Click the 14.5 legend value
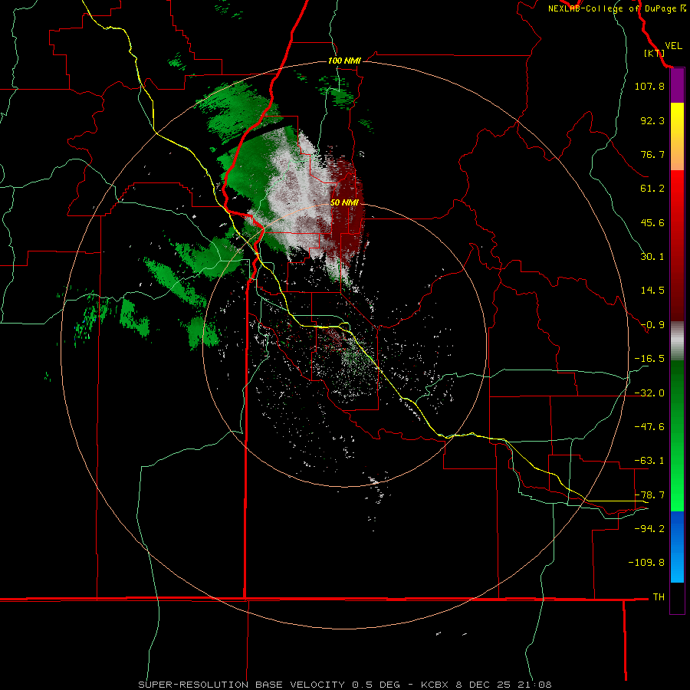Image resolution: width=690 pixels, height=690 pixels. point(652,291)
